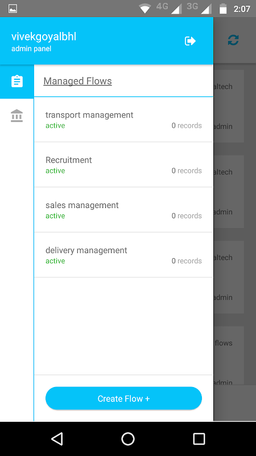The width and height of the screenshot is (256, 456).
Task: Click the Managed Flows heading link
Action: [x=77, y=81]
